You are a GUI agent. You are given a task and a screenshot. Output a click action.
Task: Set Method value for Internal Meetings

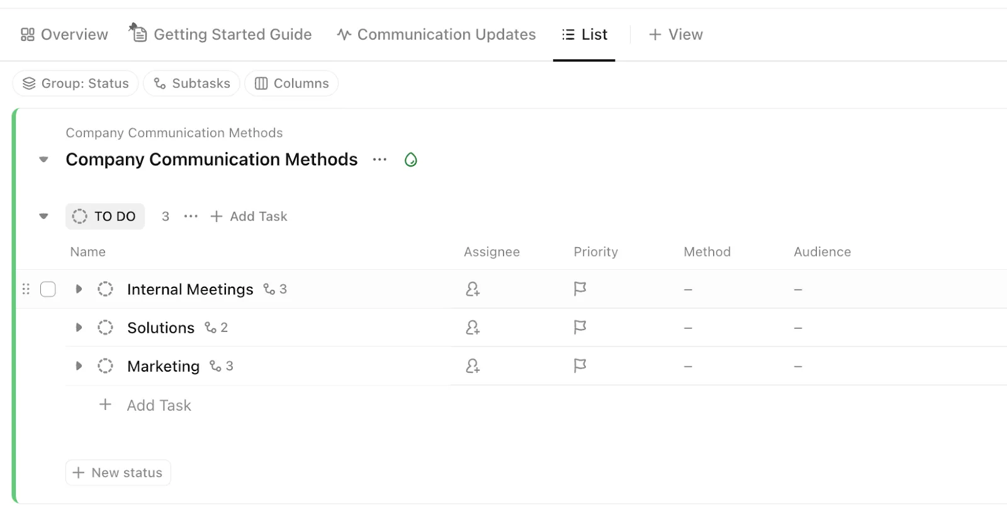(688, 290)
